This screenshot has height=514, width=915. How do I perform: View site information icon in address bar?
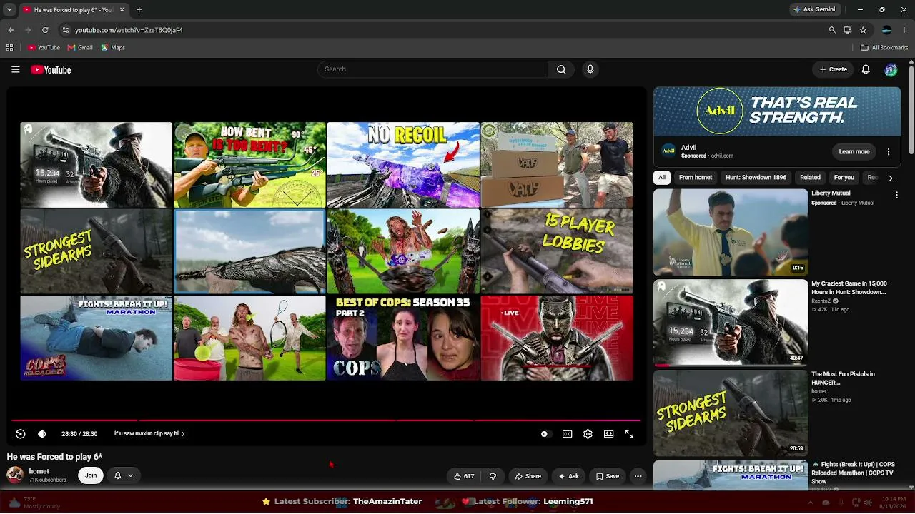coord(66,30)
